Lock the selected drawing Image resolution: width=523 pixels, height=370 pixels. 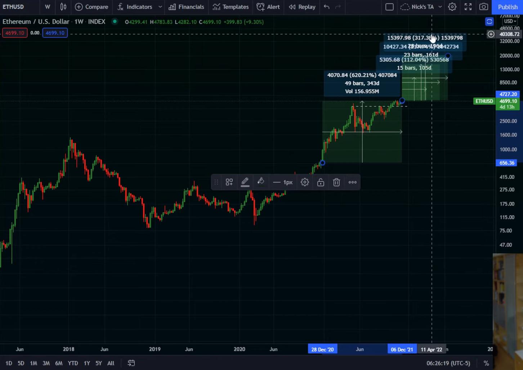[321, 182]
